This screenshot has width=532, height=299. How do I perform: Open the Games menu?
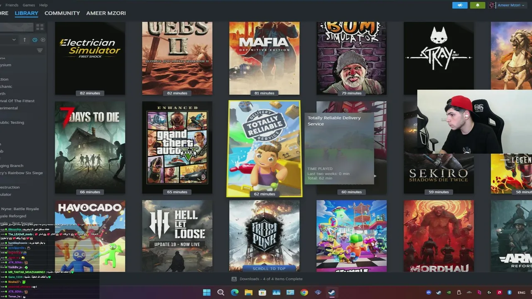[x=29, y=5]
